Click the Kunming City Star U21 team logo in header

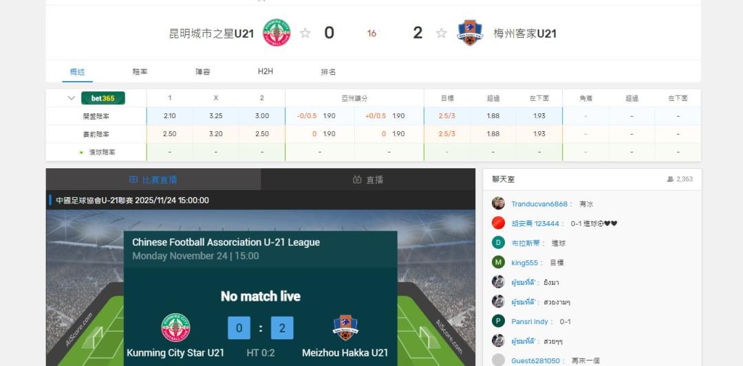click(x=277, y=33)
